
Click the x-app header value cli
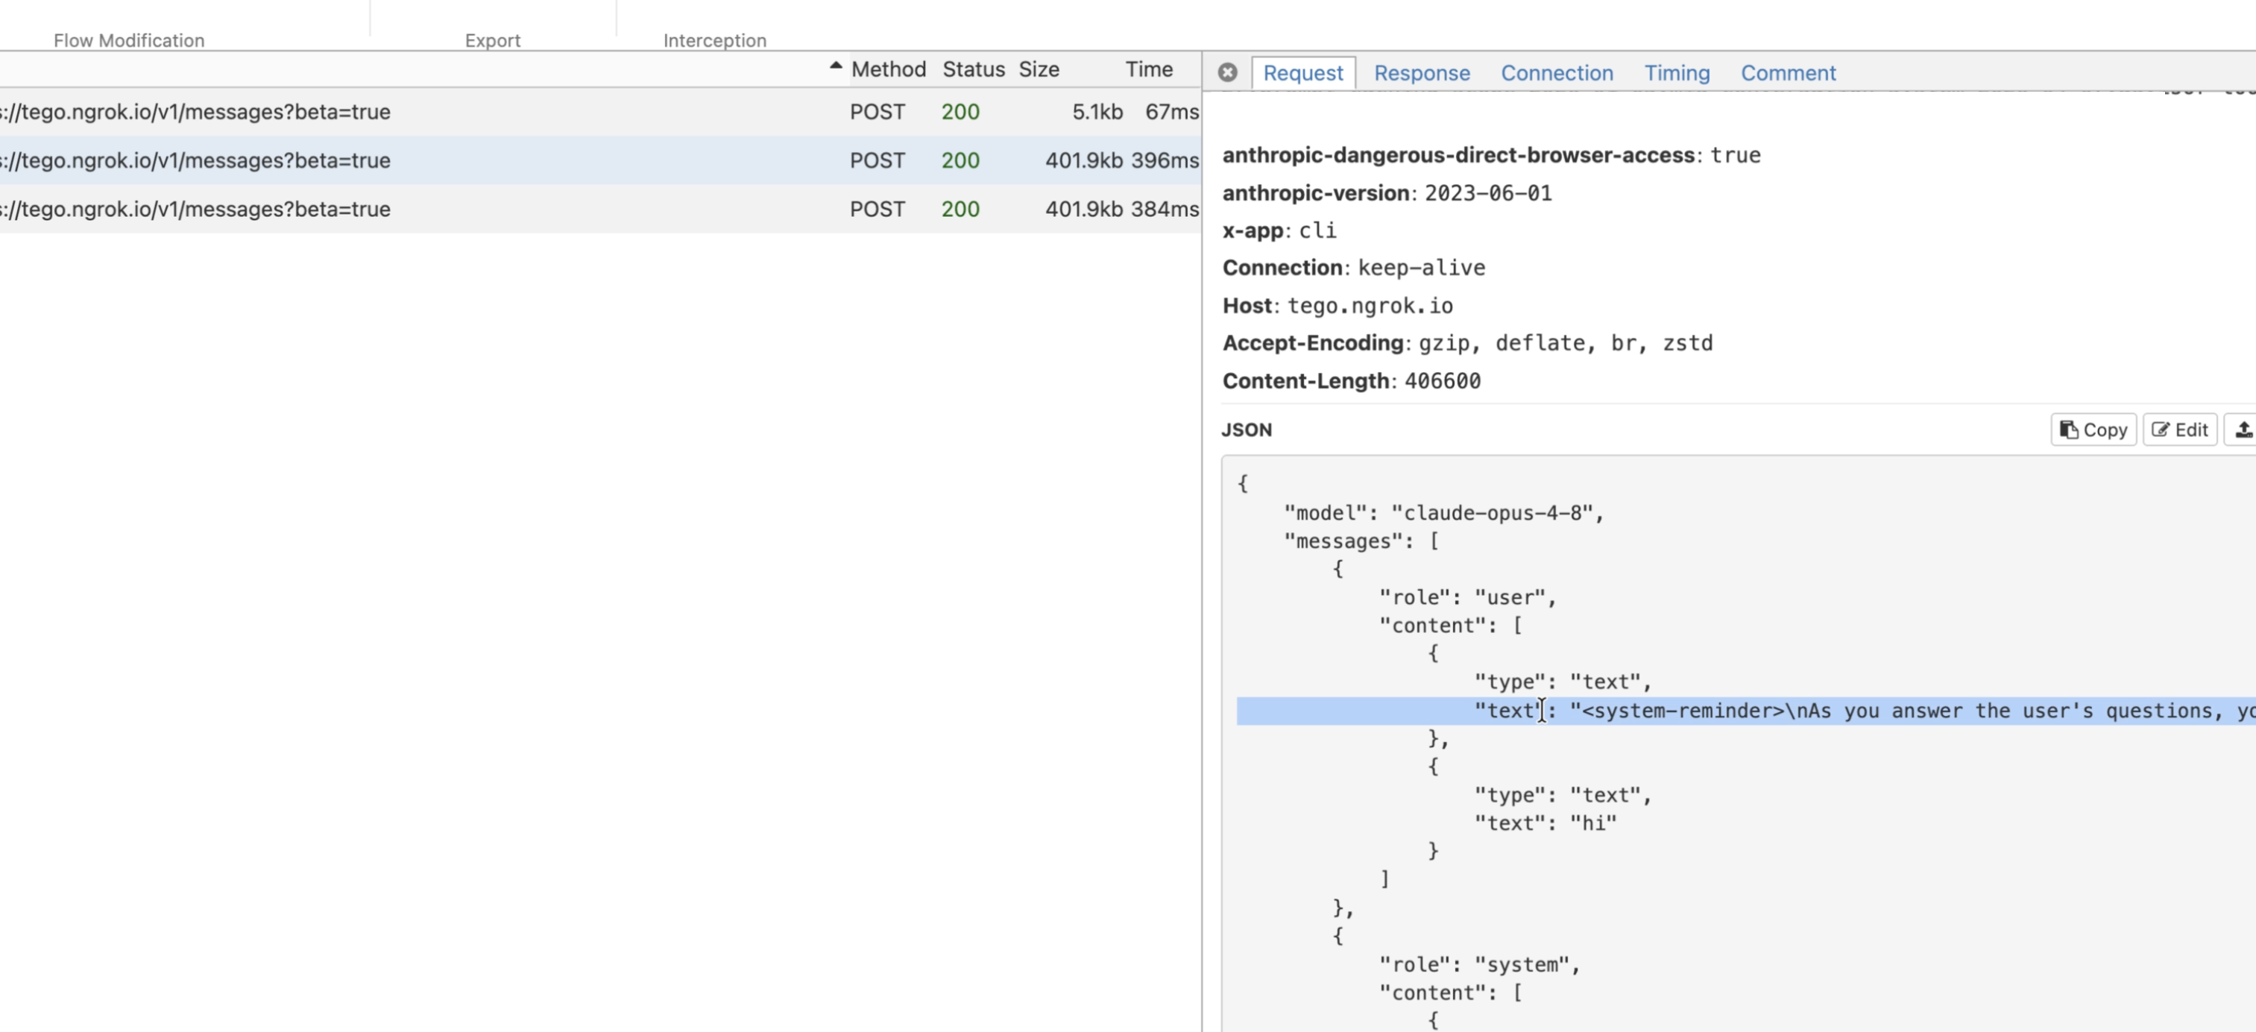[x=1317, y=230]
